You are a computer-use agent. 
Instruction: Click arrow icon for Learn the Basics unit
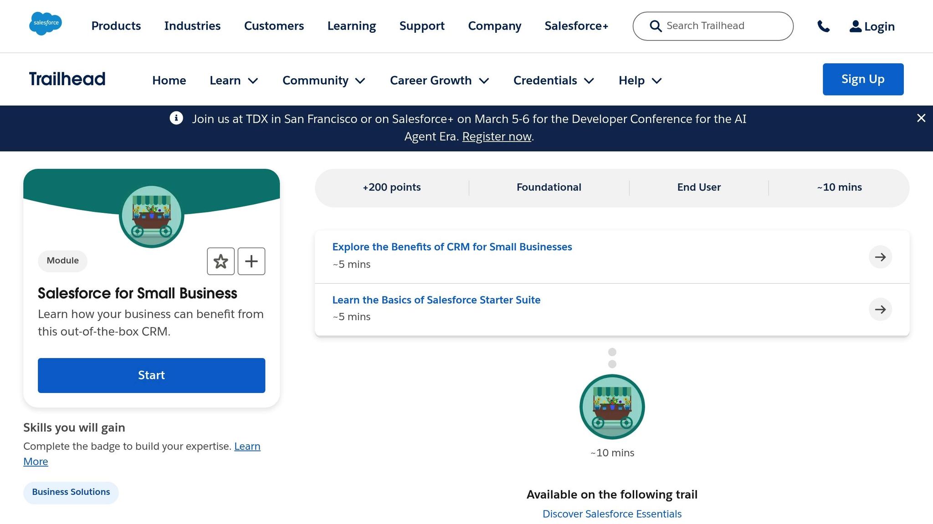pos(880,309)
